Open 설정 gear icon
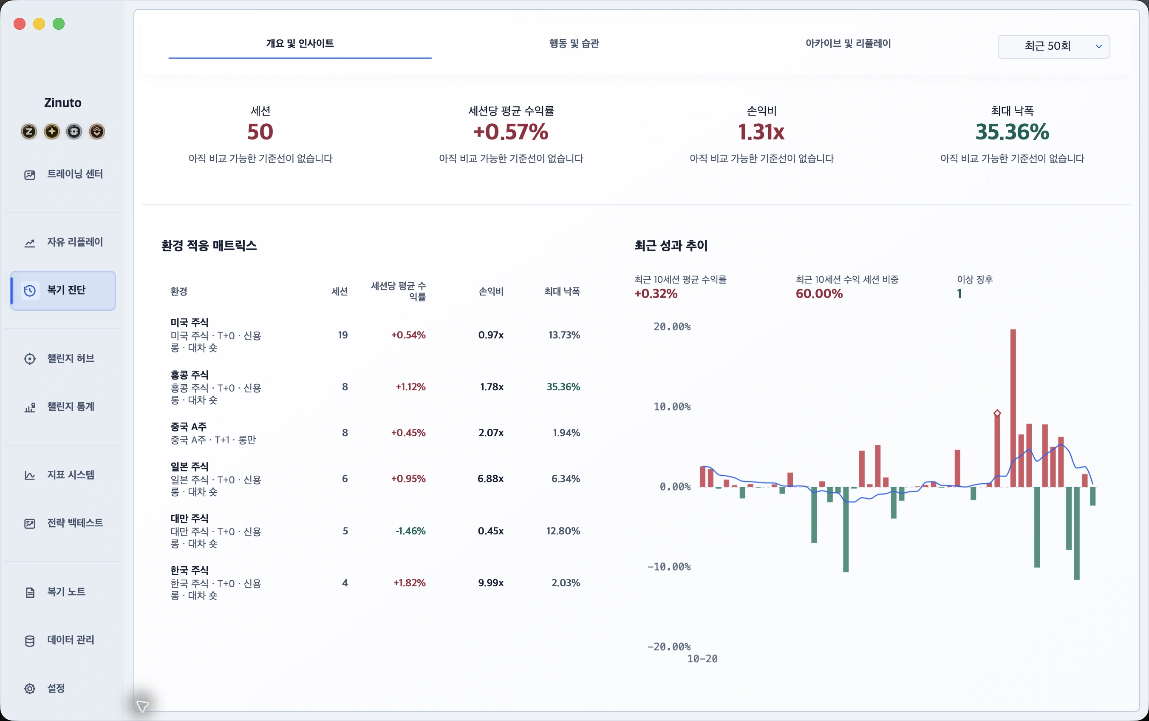1149x721 pixels. click(x=30, y=689)
